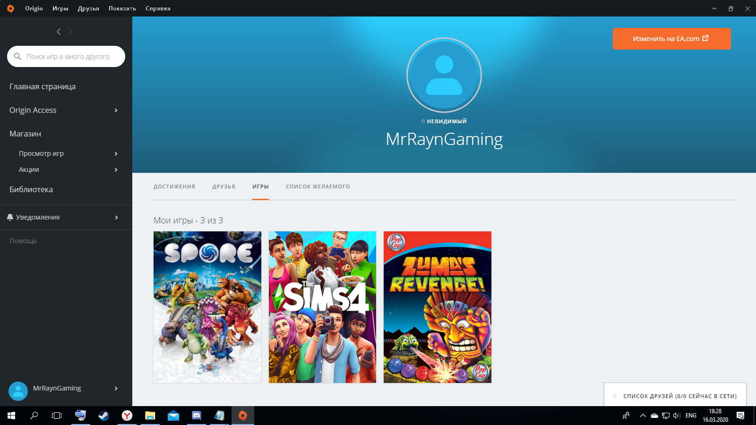Click the network icon in system tray
Image resolution: width=756 pixels, height=425 pixels.
tap(666, 416)
